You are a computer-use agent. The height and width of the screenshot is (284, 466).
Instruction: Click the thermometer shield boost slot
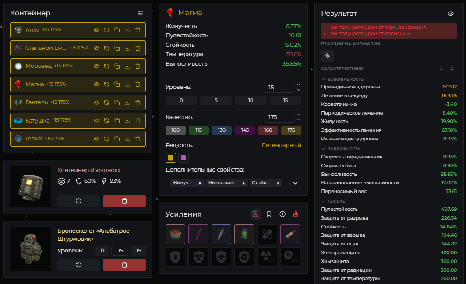point(175,257)
